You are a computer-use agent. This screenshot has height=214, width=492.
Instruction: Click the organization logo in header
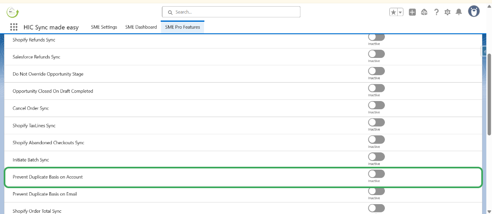tap(13, 12)
